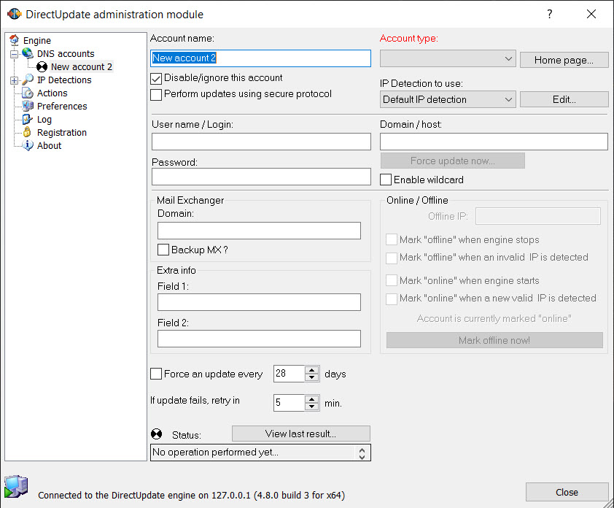Image resolution: width=614 pixels, height=508 pixels.
Task: Toggle Mark online when engine starts
Action: coord(391,280)
